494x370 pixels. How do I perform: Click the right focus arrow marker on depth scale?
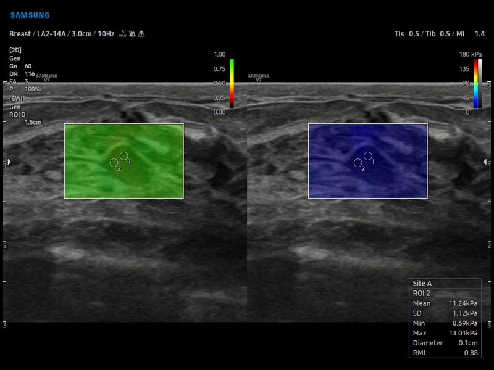(x=485, y=162)
